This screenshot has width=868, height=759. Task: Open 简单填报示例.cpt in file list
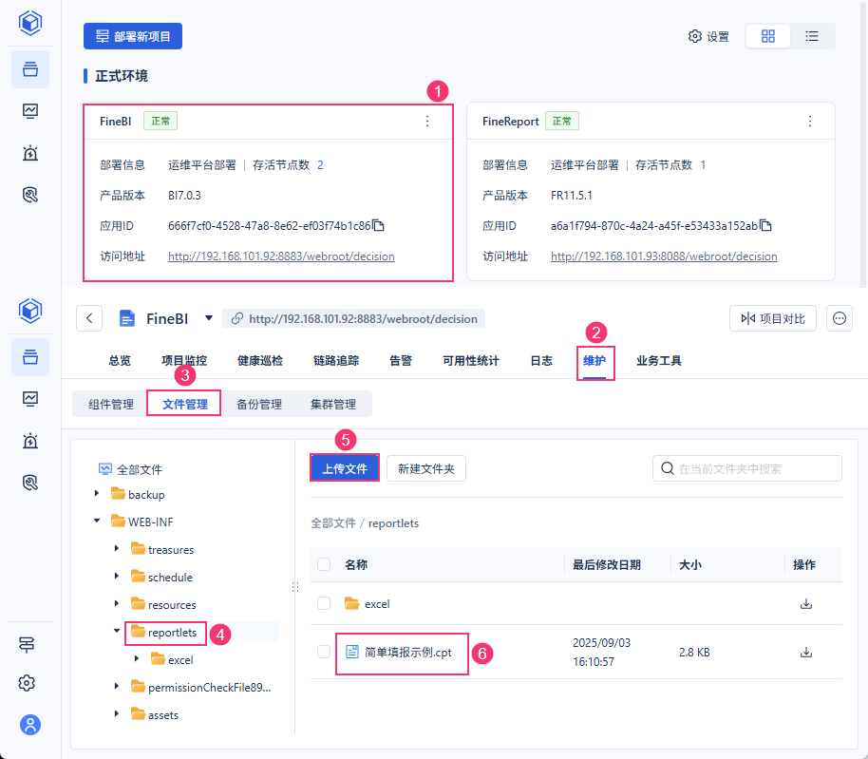coord(408,653)
